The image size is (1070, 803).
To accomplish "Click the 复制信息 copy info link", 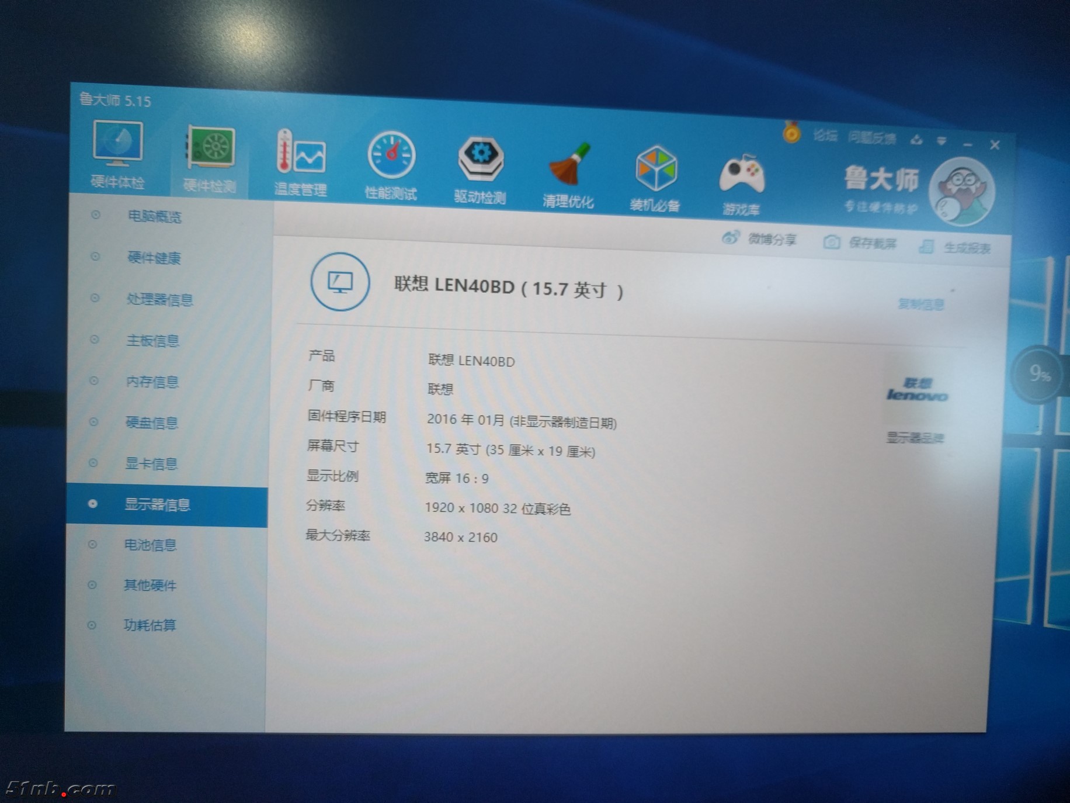I will (x=920, y=304).
